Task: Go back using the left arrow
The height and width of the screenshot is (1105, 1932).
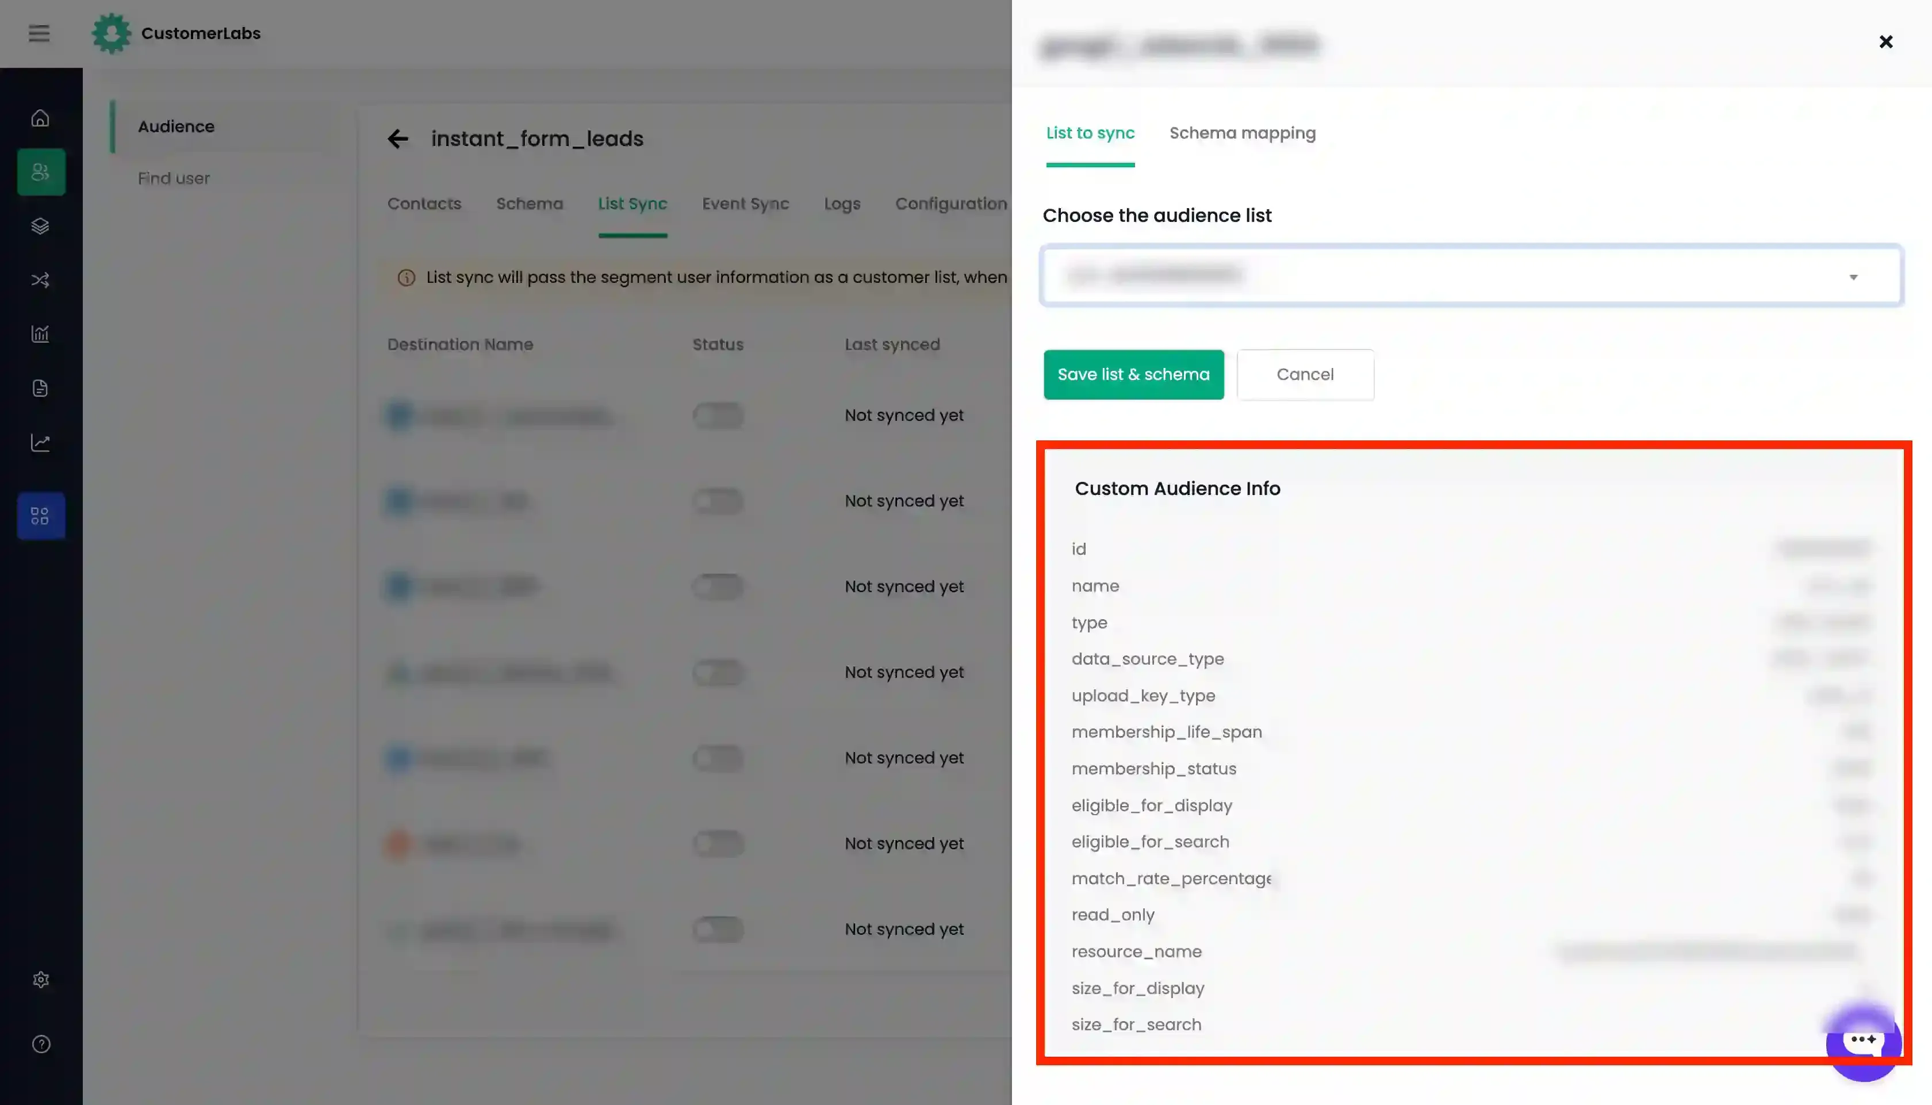Action: coord(398,139)
